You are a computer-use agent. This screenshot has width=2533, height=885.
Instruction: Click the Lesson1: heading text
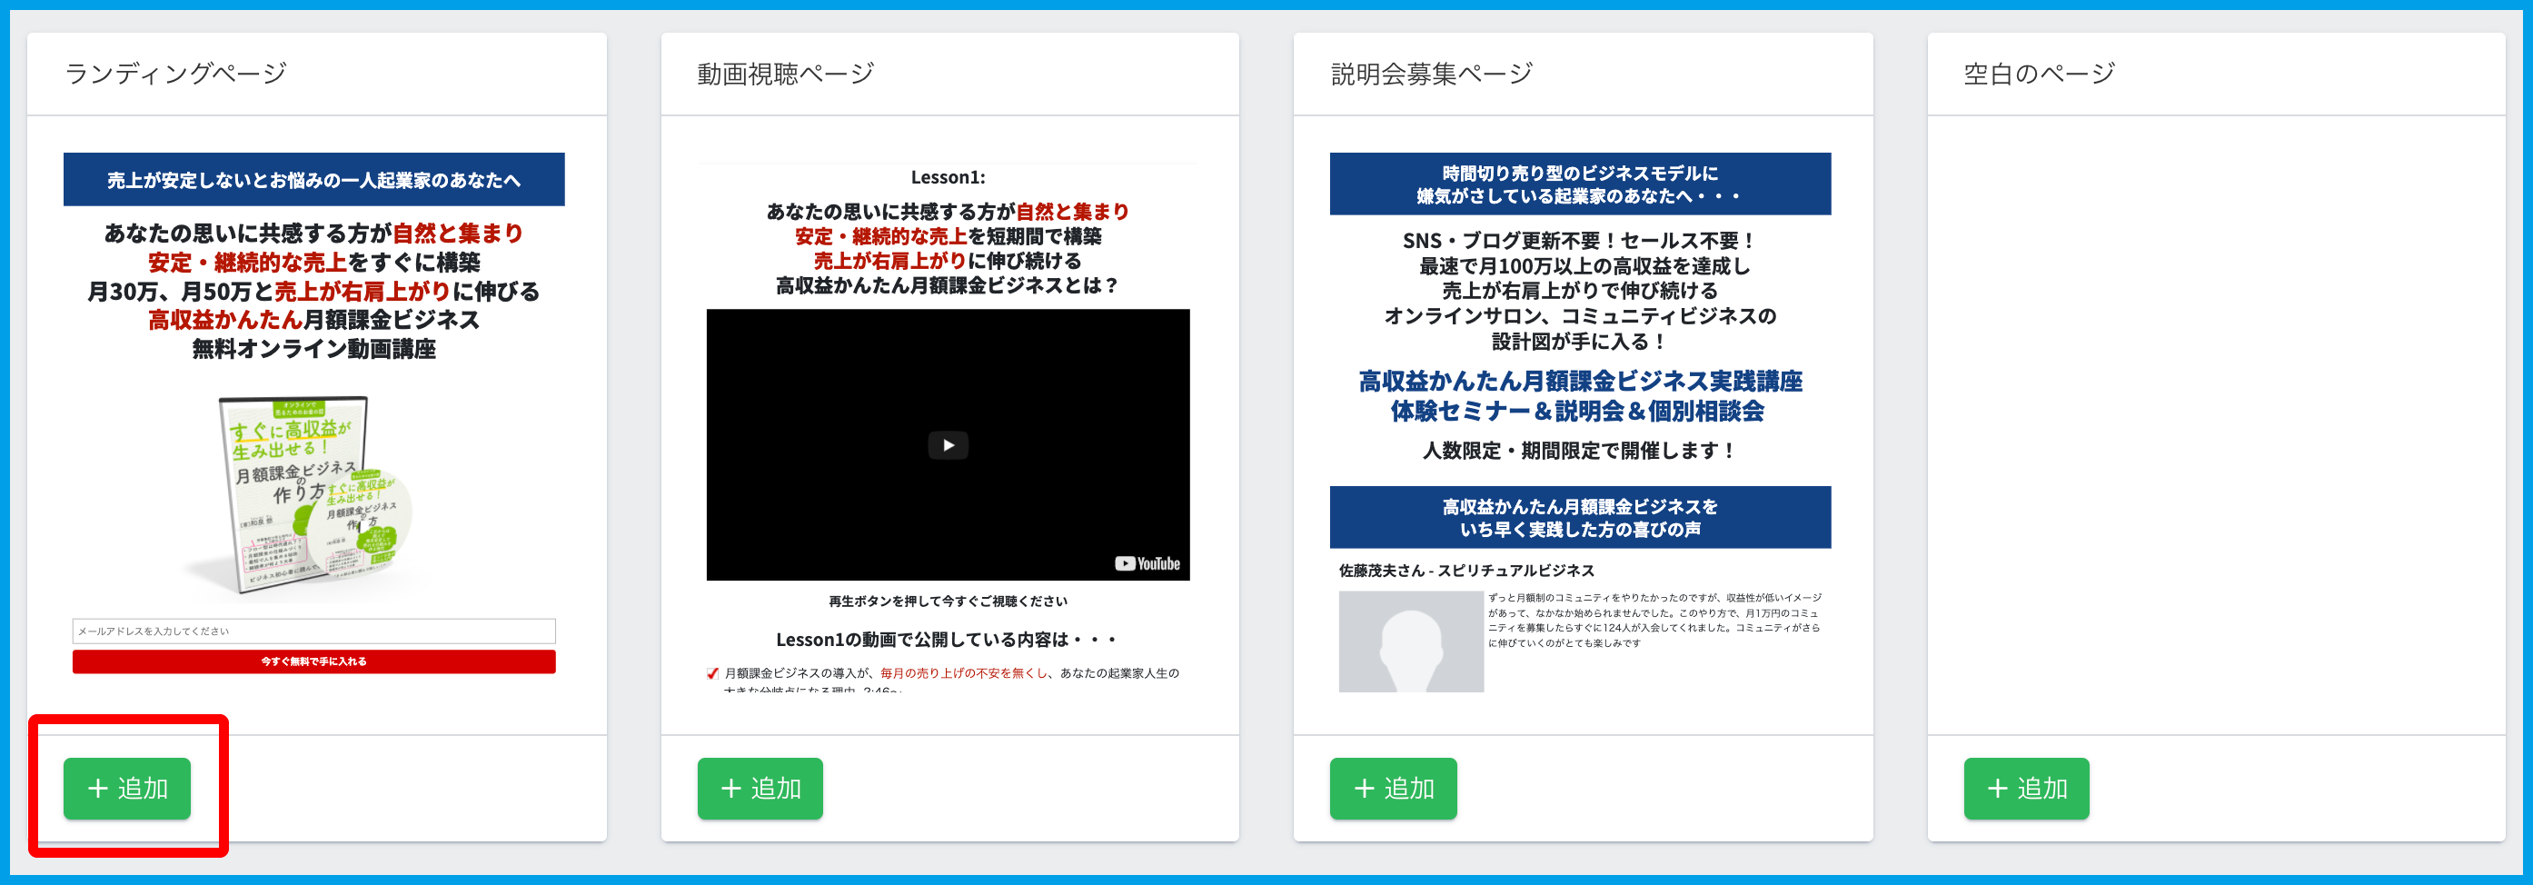[x=947, y=177]
